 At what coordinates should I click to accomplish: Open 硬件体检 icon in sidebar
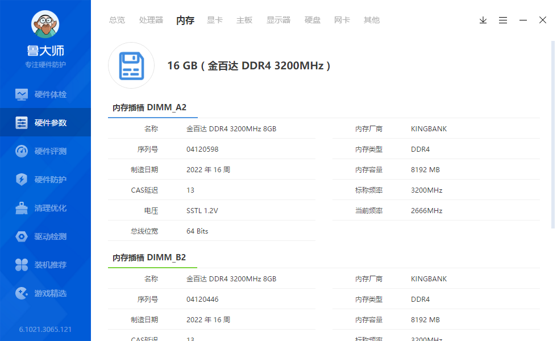[x=22, y=94]
